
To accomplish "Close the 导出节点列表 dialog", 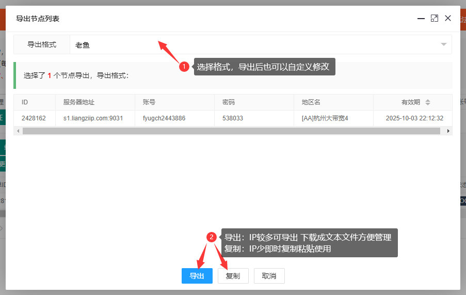I will point(448,18).
